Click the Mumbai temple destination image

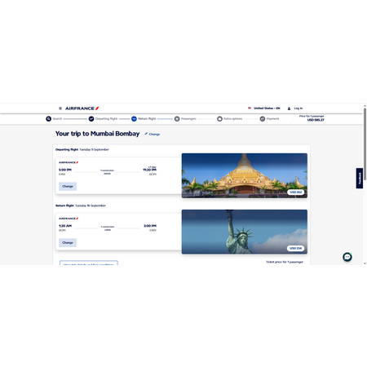tap(245, 175)
